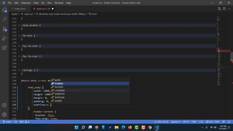
Task: Click the Open Changes icon in the editor title bar
Action: click(219, 9)
